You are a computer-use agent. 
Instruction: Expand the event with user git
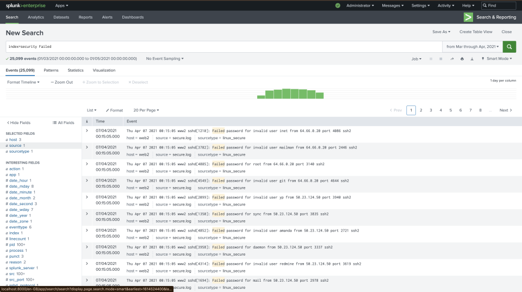(87, 181)
